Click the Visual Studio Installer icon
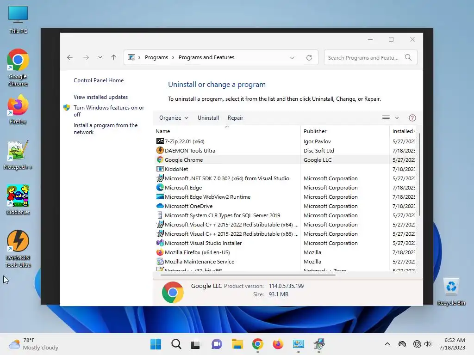The height and width of the screenshot is (355, 474). [160, 243]
